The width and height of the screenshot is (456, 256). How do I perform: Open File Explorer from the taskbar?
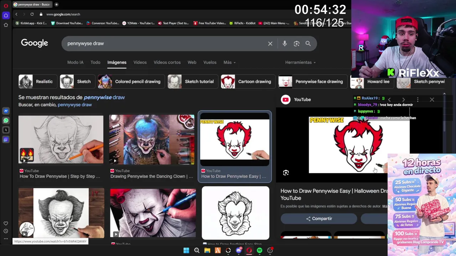pos(207,250)
